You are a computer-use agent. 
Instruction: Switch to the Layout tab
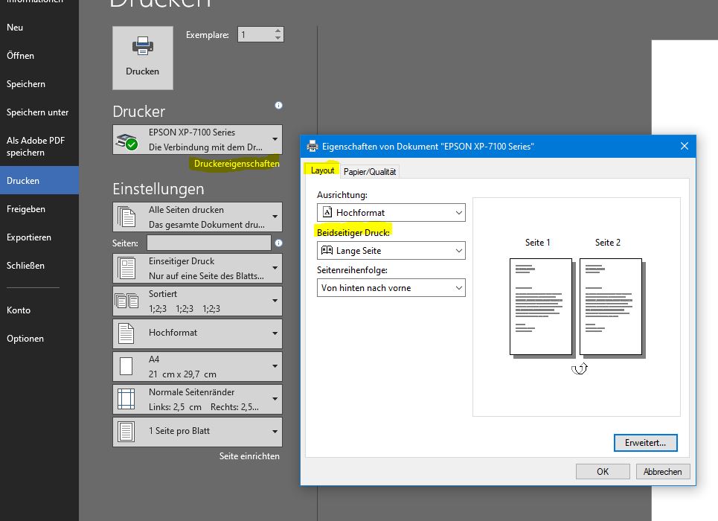point(322,170)
